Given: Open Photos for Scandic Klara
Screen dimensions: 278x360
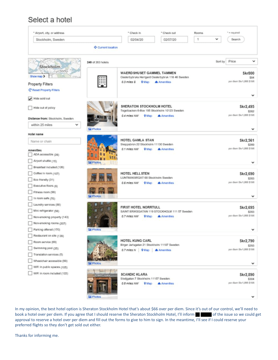Looking at the screenshot, I should [x=95, y=297].
